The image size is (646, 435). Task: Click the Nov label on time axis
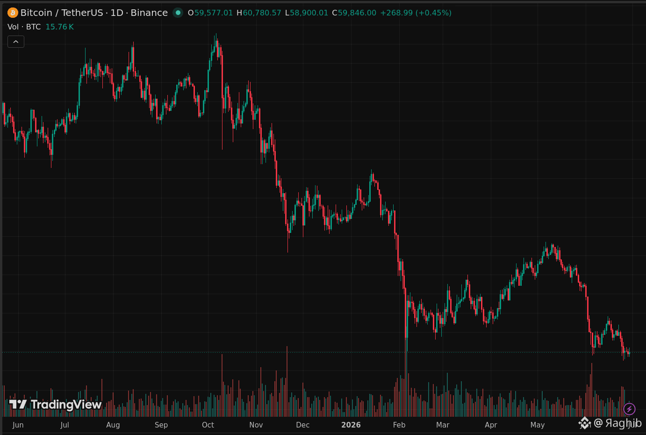tap(256, 425)
